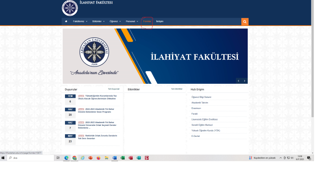Open the Tüm Duyurular link
Screen dimensions: 315x177
click(114, 89)
